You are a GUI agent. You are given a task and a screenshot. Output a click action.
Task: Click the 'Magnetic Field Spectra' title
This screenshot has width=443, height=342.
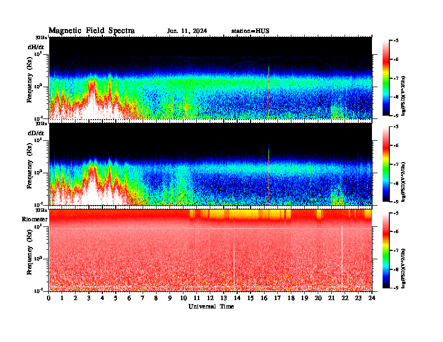click(x=92, y=31)
